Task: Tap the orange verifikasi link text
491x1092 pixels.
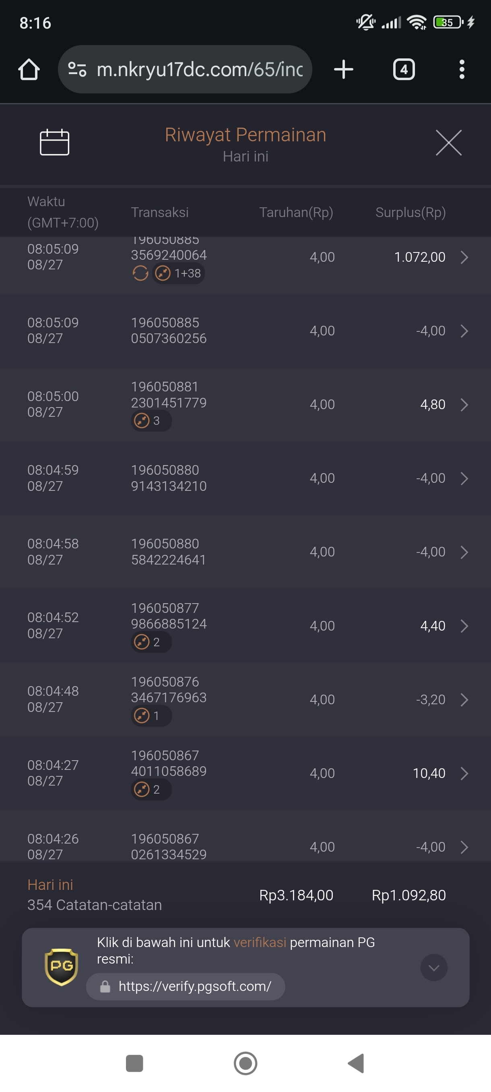Action: pyautogui.click(x=260, y=942)
